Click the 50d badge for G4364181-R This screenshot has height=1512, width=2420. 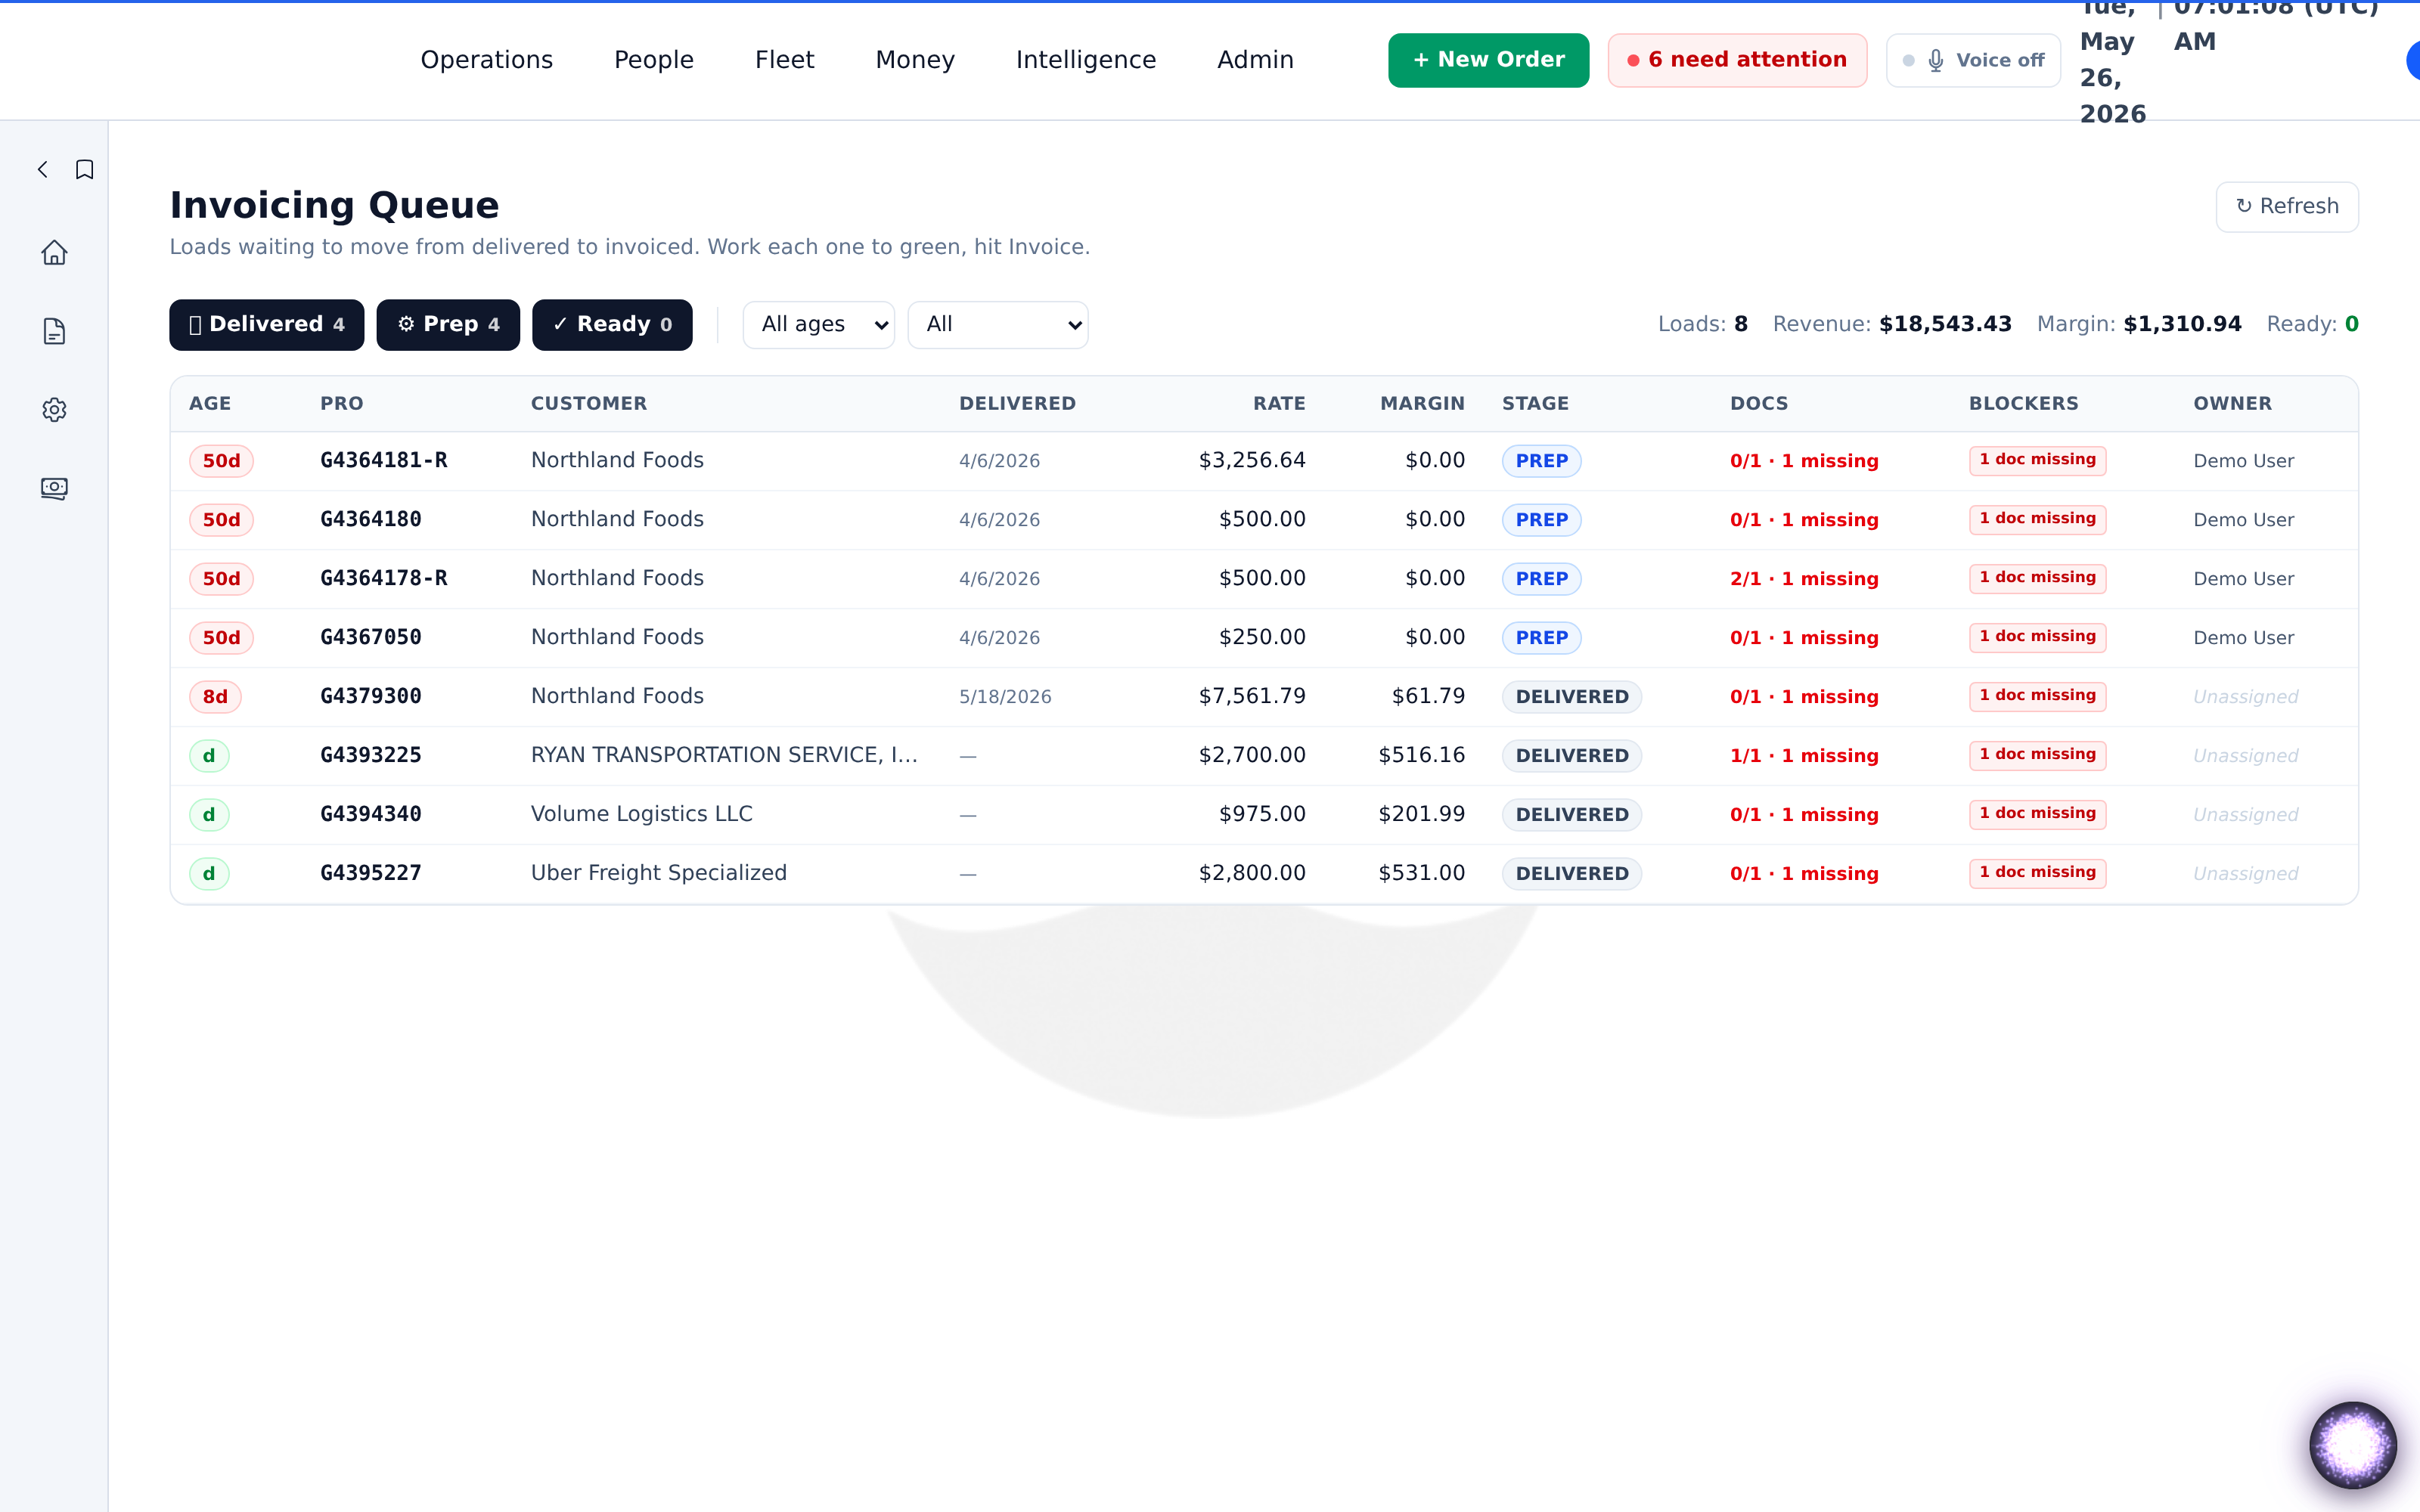[x=221, y=461]
